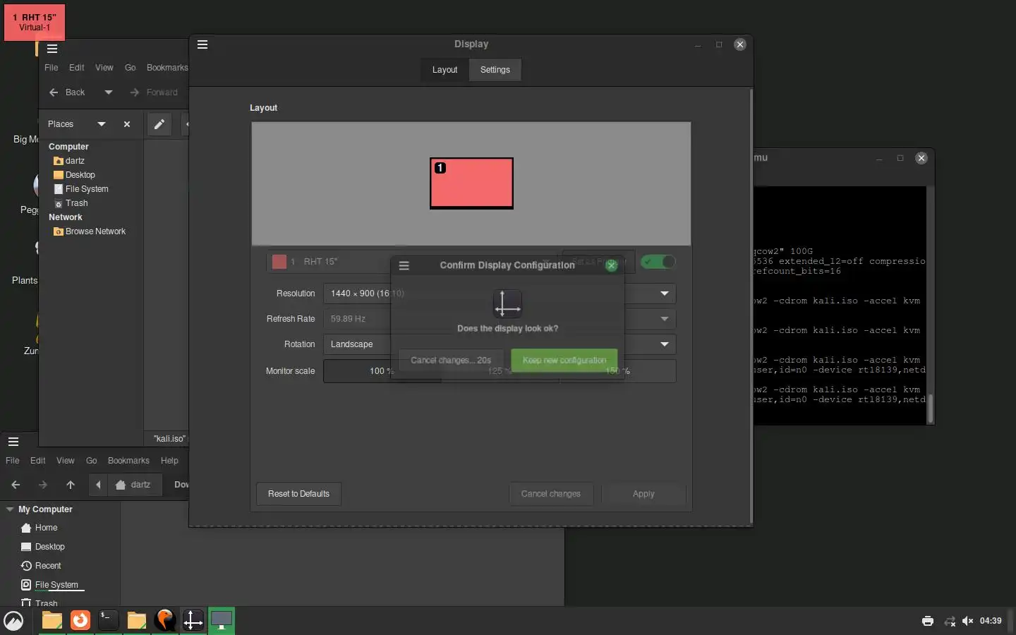
Task: Open the taskbar folder icon next to the start menu
Action: [52, 620]
